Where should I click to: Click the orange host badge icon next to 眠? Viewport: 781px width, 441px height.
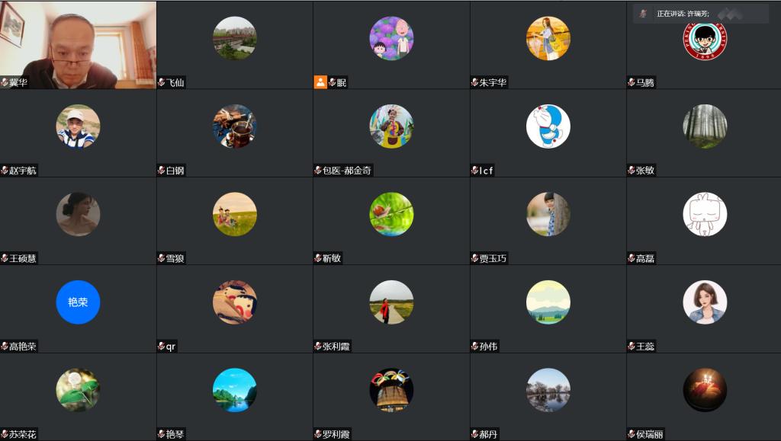[x=320, y=82]
